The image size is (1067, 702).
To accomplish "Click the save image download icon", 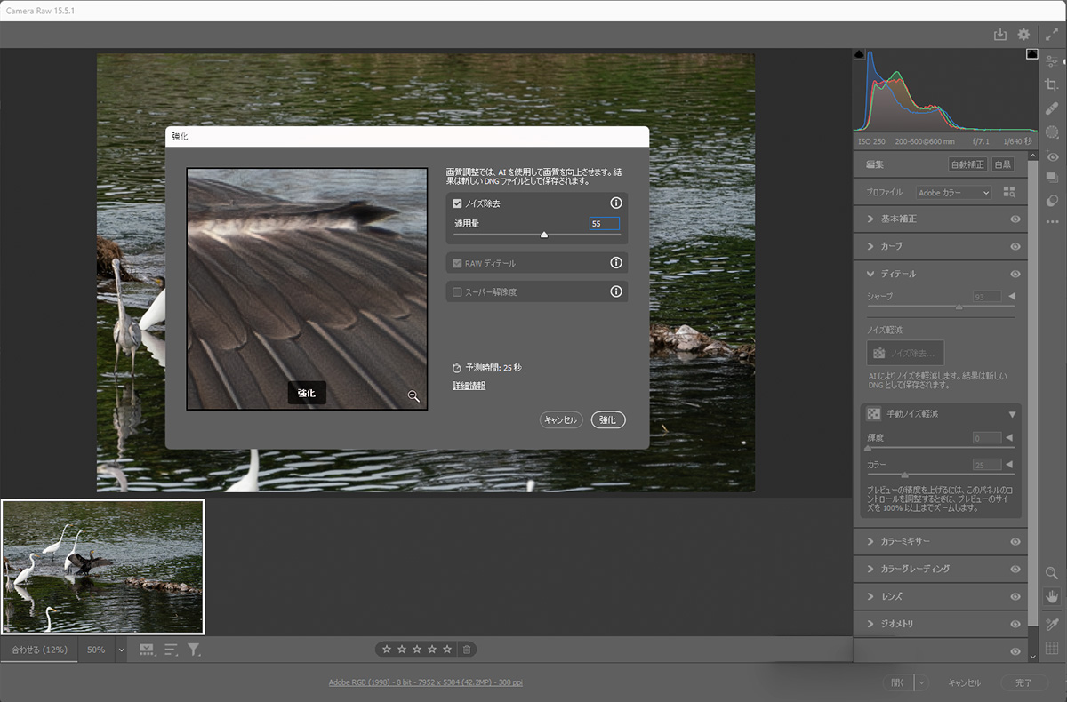I will 999,35.
